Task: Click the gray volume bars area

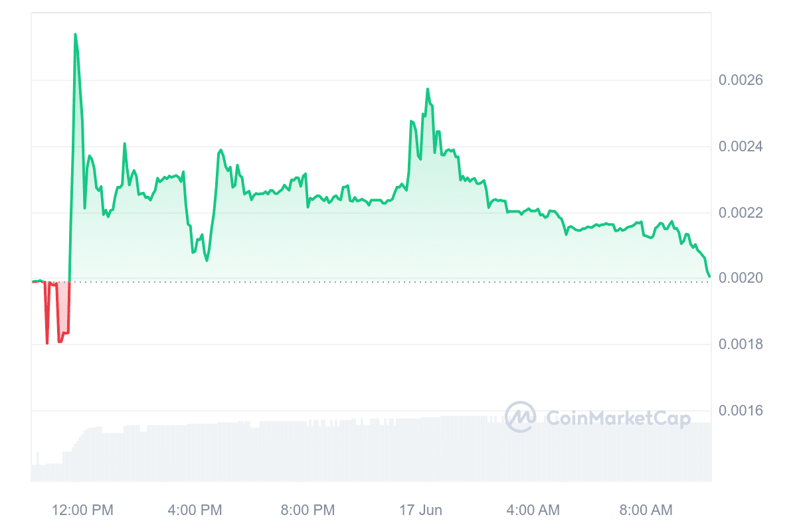Action: pyautogui.click(x=372, y=451)
